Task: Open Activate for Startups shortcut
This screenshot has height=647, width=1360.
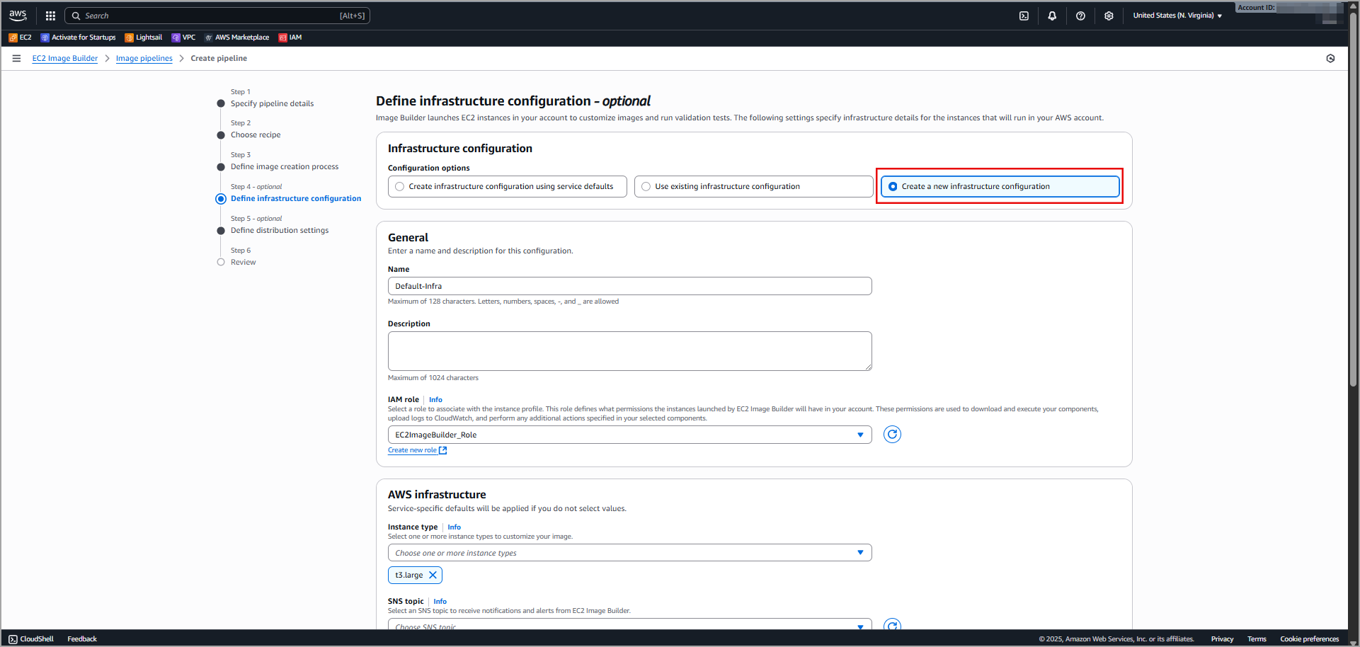Action: pyautogui.click(x=78, y=38)
